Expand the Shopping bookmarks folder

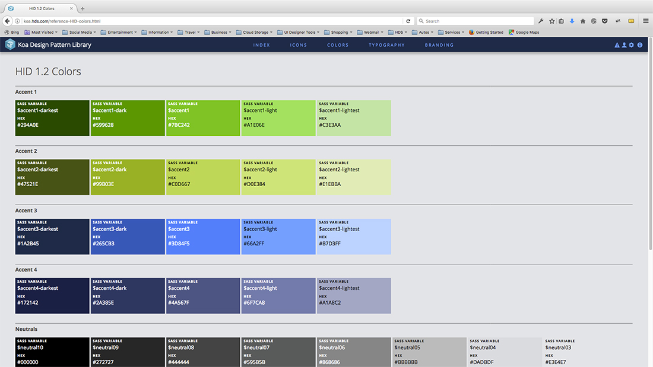tap(338, 32)
